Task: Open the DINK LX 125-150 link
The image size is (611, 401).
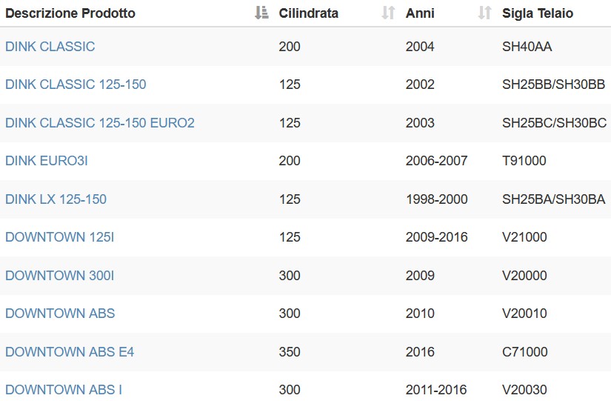Action: (56, 199)
